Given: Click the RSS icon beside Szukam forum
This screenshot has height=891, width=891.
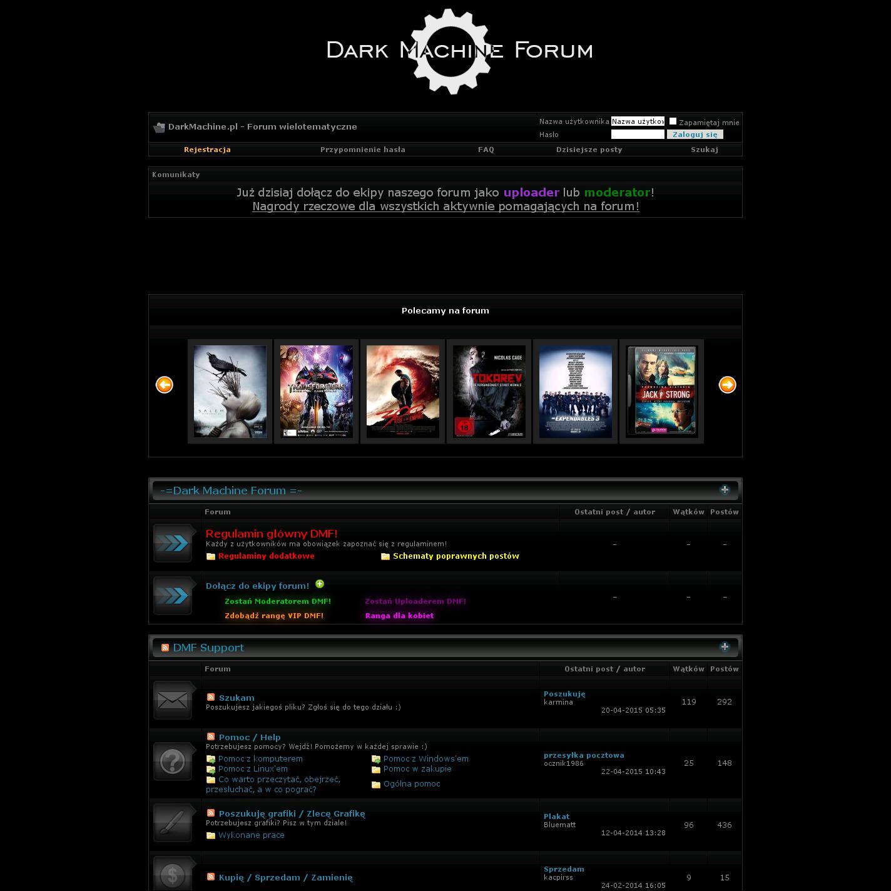Looking at the screenshot, I should tap(211, 697).
